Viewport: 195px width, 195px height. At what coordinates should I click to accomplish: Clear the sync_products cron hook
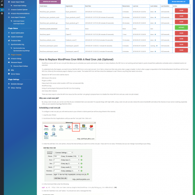(181, 11)
